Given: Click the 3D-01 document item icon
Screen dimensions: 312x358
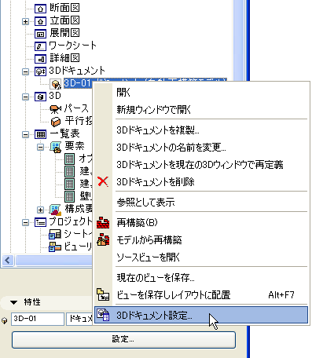Looking at the screenshot, I should [x=56, y=84].
